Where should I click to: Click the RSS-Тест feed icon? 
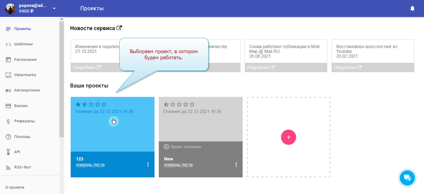click(8, 167)
